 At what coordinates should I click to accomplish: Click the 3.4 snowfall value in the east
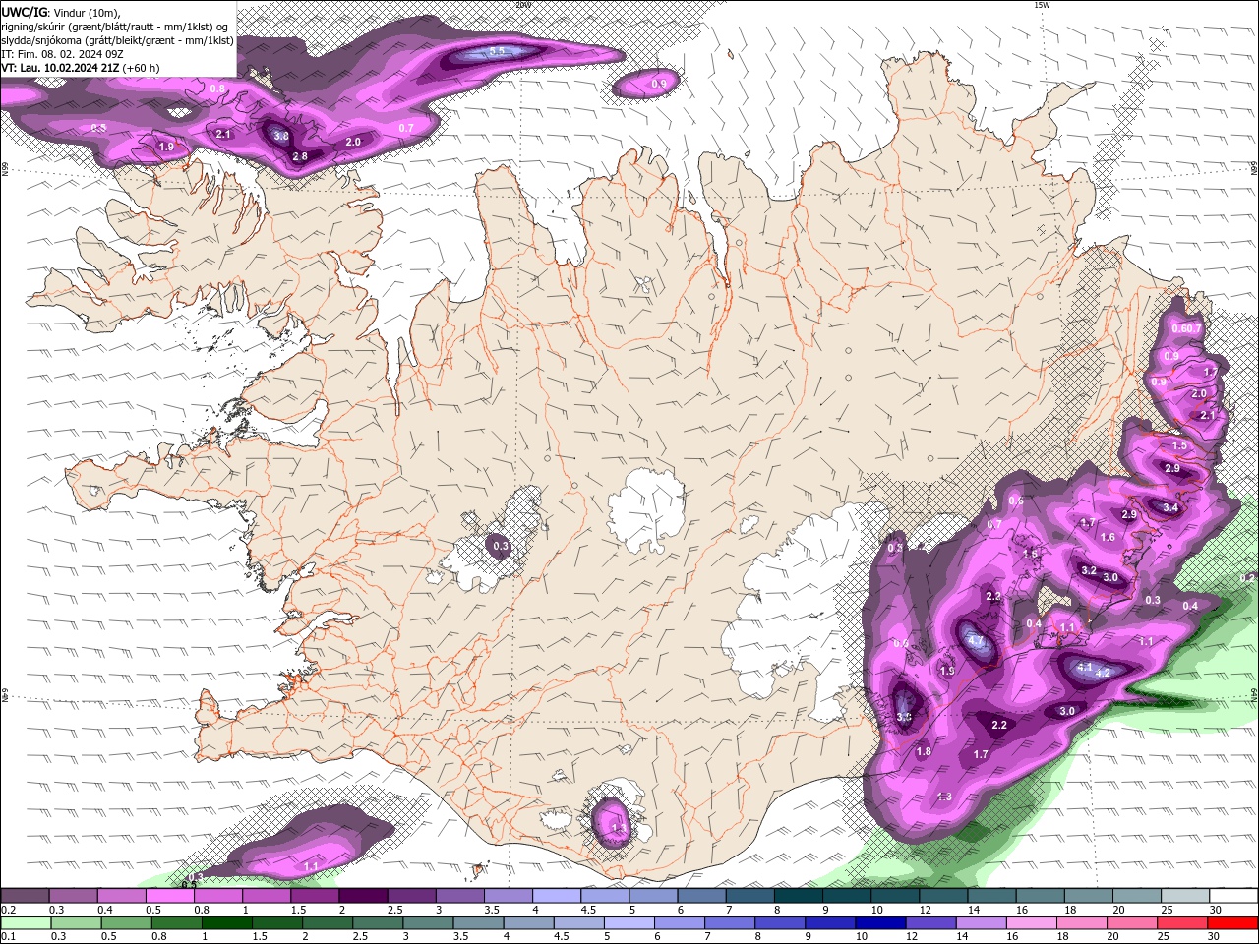[1170, 507]
